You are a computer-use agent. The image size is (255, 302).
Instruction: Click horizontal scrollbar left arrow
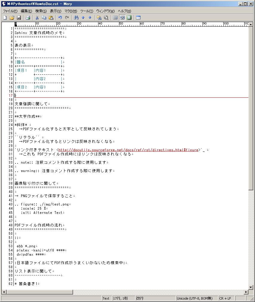tap(4, 292)
